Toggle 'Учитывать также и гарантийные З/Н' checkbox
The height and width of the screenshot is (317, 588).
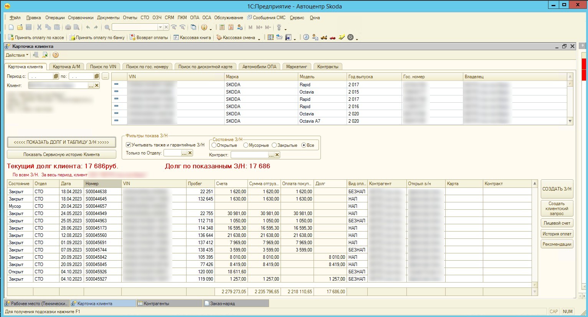click(129, 145)
